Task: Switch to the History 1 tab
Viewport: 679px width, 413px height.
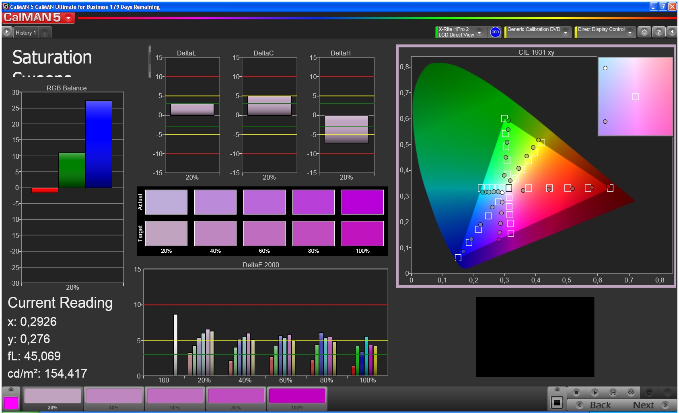Action: click(x=26, y=33)
